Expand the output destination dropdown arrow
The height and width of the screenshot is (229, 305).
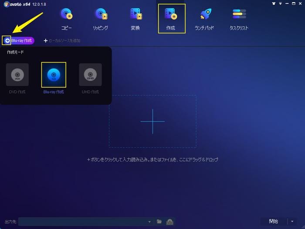(x=149, y=222)
